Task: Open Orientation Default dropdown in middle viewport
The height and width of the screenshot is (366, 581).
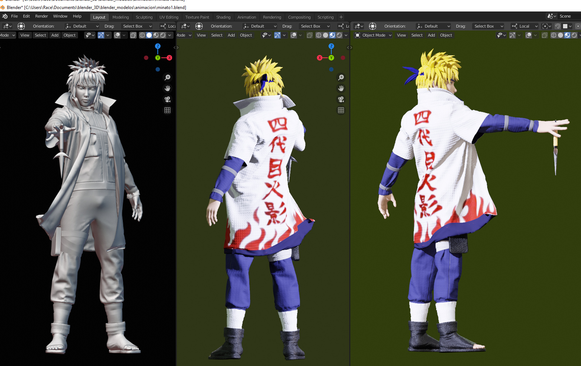Action: [260, 26]
